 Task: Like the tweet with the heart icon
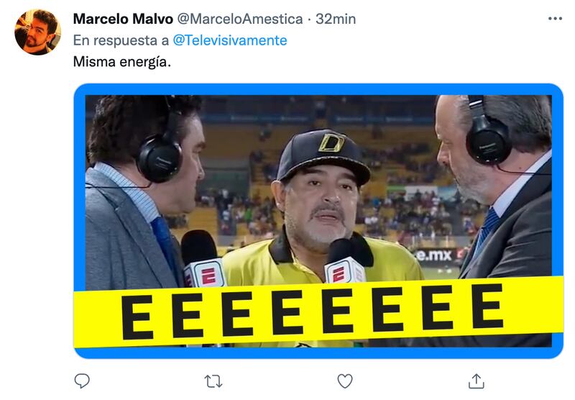345,381
